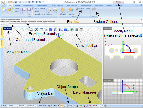Toggle highlighted midpoint snap in status bar

[62, 105]
